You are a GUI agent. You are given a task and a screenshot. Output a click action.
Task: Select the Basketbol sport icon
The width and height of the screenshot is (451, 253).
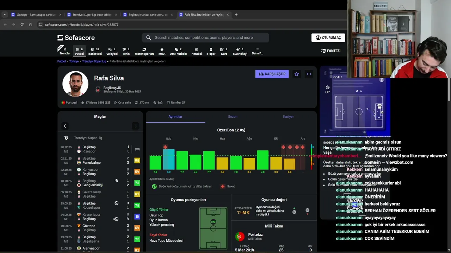(x=95, y=51)
